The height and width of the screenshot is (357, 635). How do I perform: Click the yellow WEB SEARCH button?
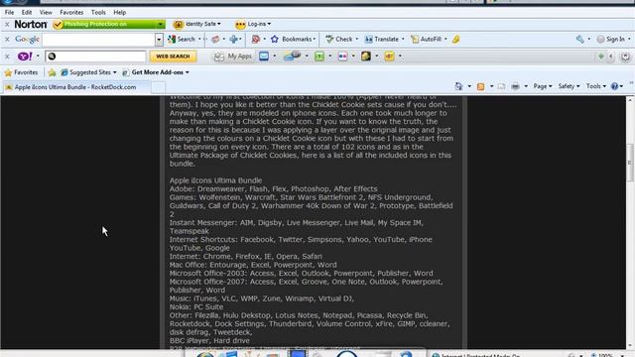173,57
